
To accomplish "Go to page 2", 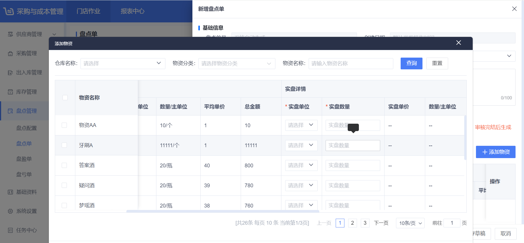I will (x=352, y=223).
